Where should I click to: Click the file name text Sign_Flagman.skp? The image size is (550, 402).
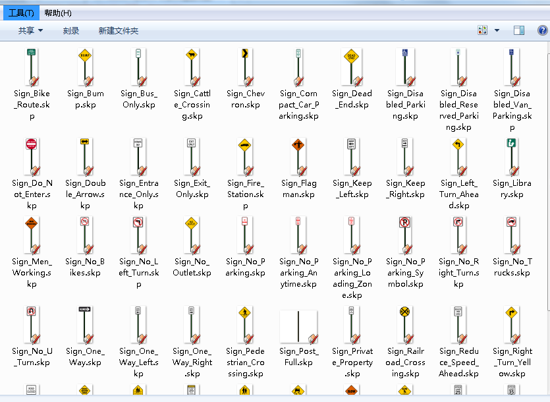(298, 188)
